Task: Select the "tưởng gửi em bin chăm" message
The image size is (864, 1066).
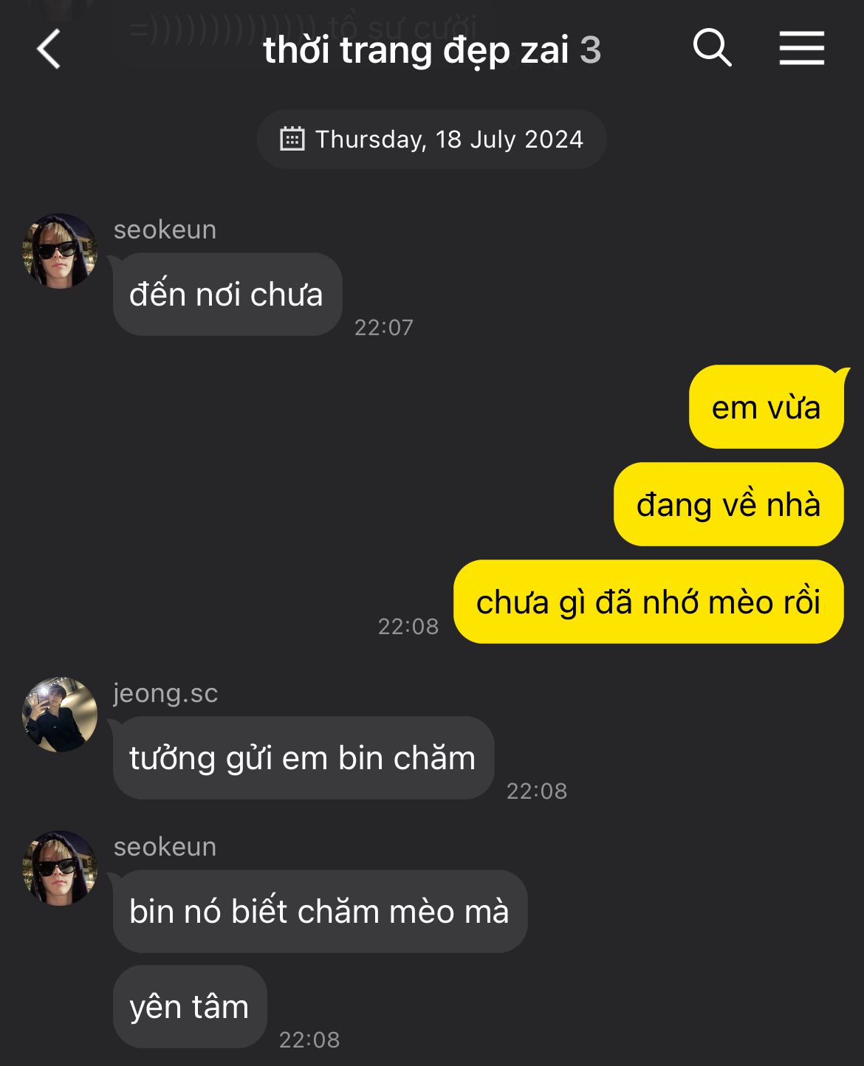Action: tap(303, 758)
